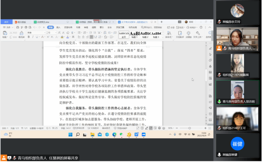Open the Text Tools wrench icon
This screenshot has height=162, width=262.
click(x=197, y=34)
